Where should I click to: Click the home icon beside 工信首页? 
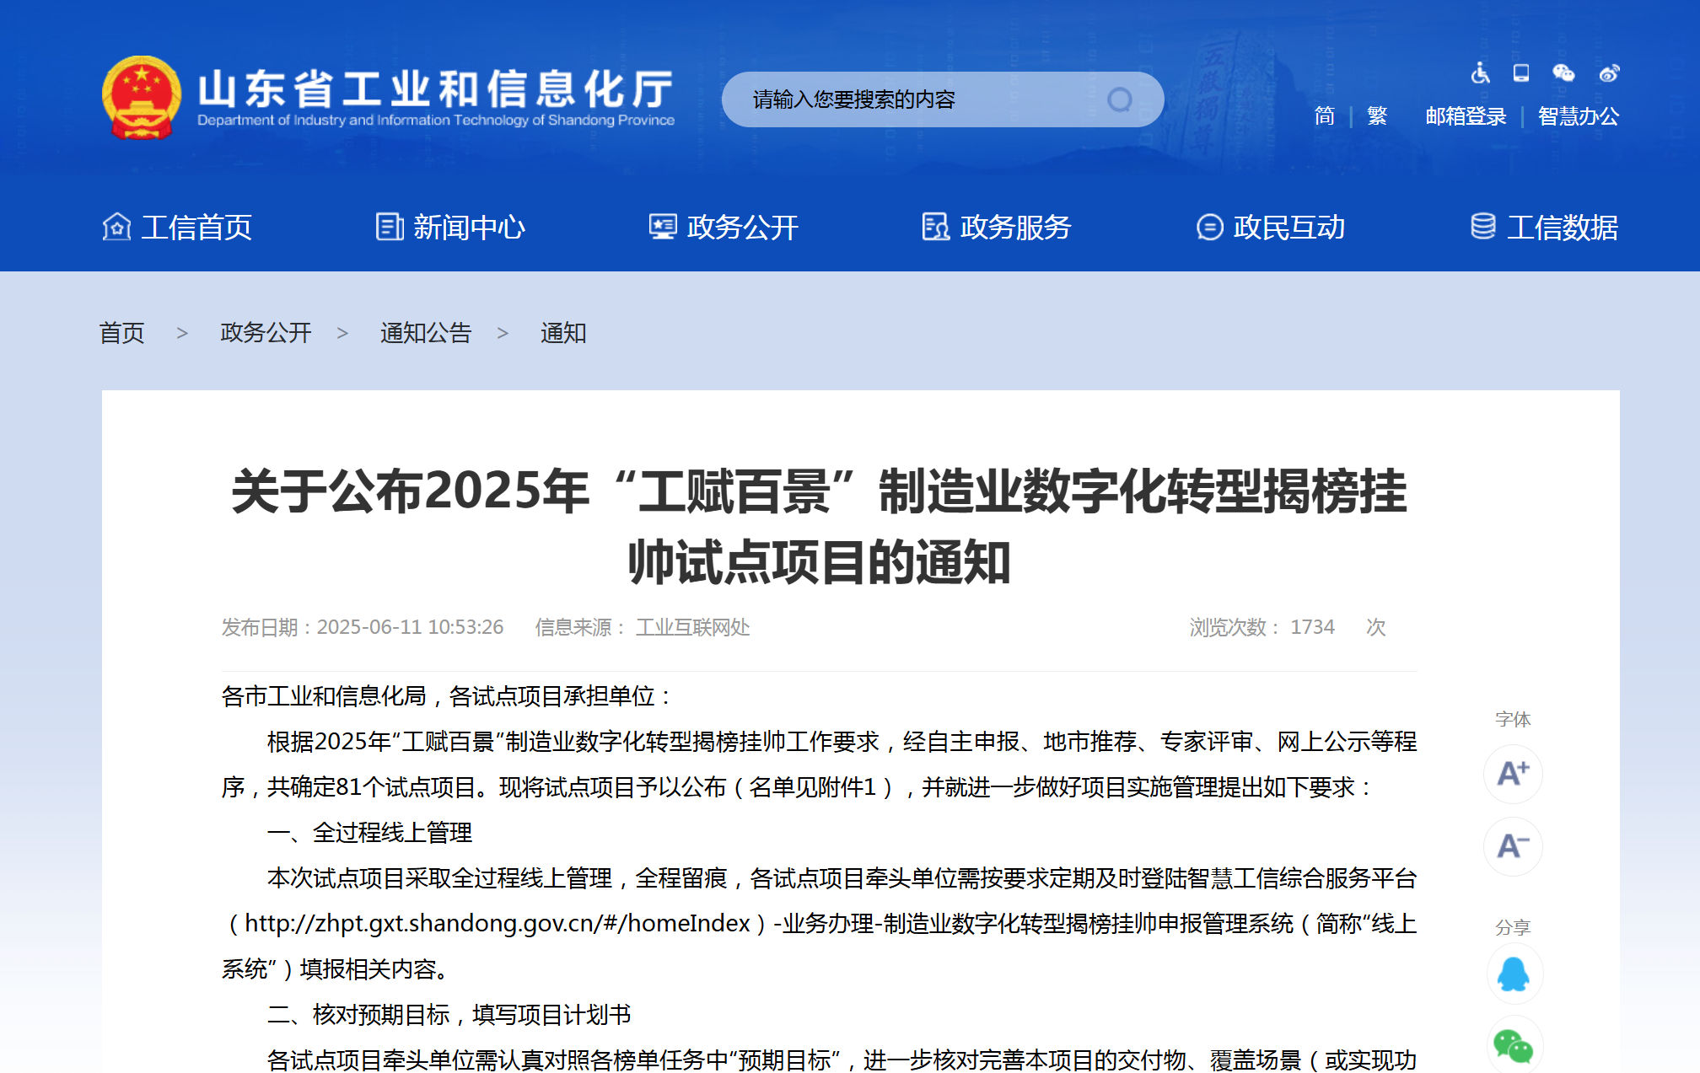pos(116,227)
